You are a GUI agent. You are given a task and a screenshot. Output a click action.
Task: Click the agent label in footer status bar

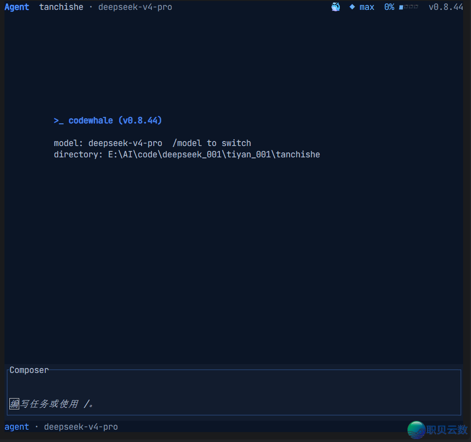(17, 427)
